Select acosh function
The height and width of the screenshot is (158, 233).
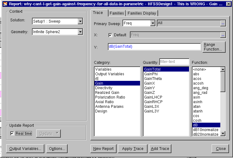206,83
